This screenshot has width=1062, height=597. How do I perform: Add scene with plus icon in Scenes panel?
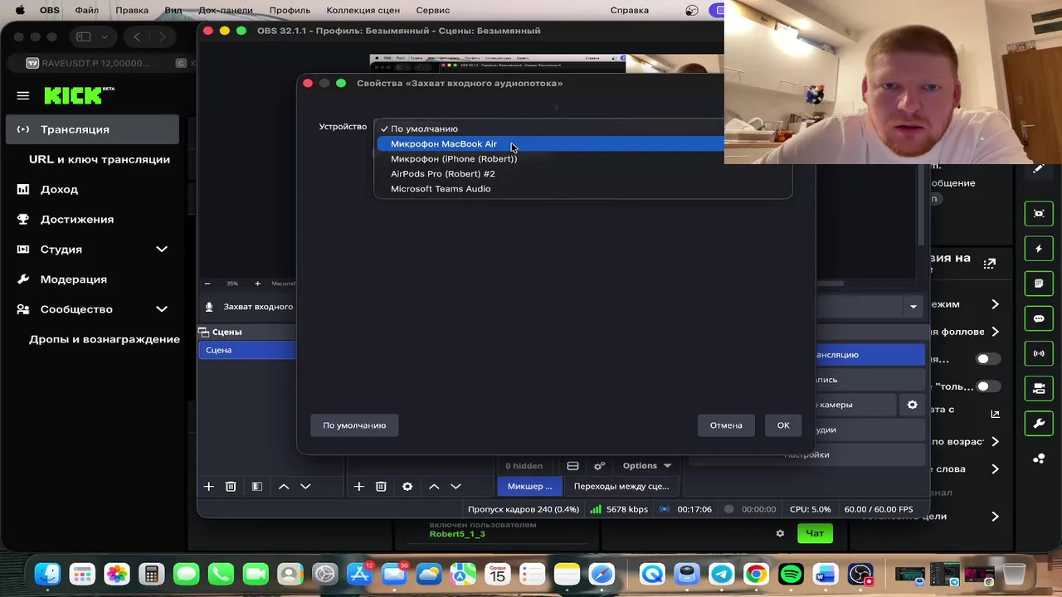[209, 487]
